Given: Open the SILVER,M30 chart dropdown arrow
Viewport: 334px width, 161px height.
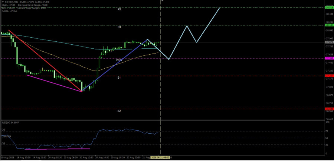Looking at the screenshot, I should (x=3, y=1).
